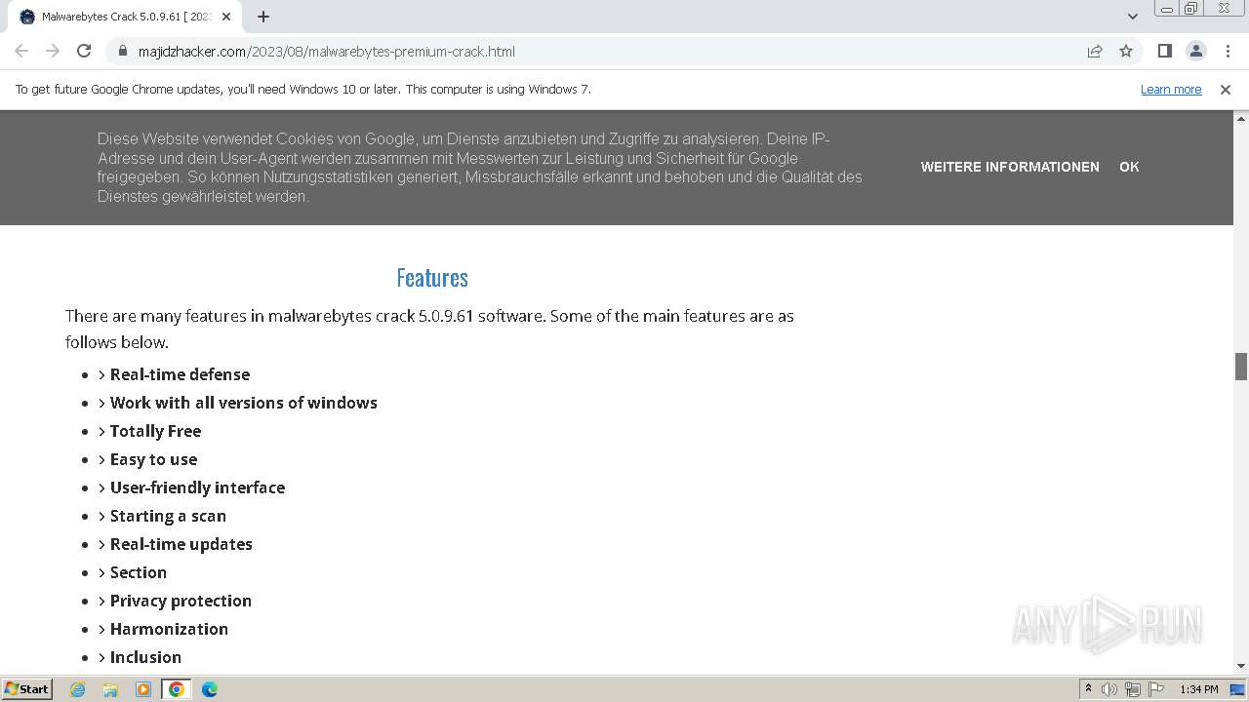Click 'Totally Free' list item
Image resolution: width=1249 pixels, height=702 pixels.
tap(155, 431)
